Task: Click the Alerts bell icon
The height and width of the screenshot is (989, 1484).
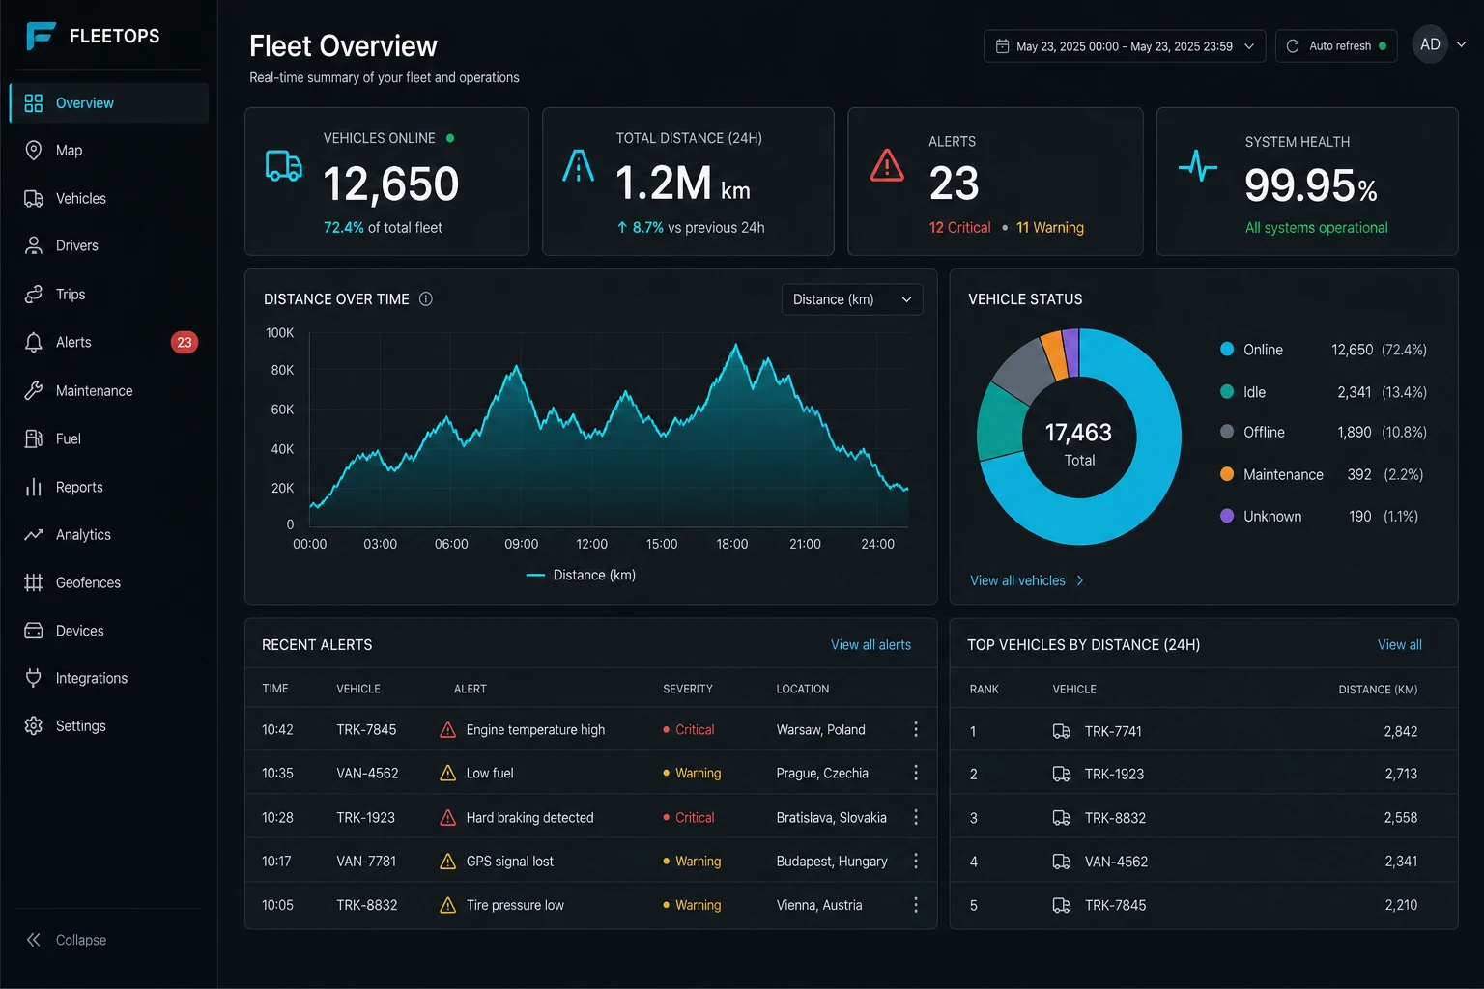Action: coord(34,342)
